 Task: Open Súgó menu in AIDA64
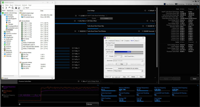[30, 5]
